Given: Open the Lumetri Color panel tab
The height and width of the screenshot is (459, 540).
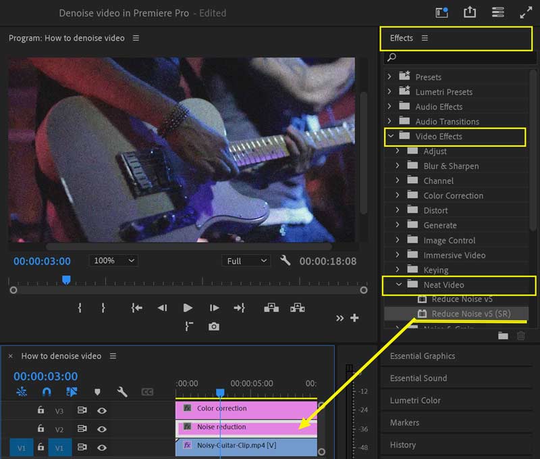Looking at the screenshot, I should (x=415, y=400).
